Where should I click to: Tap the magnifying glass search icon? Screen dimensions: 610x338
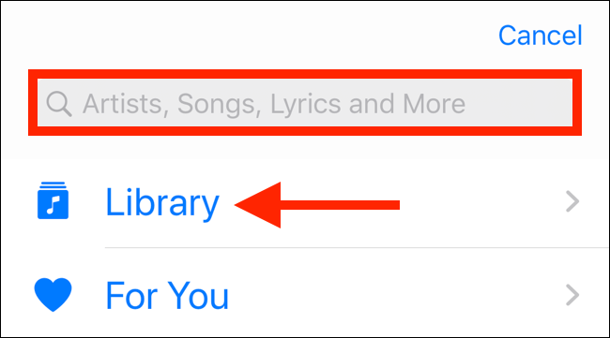pos(59,104)
